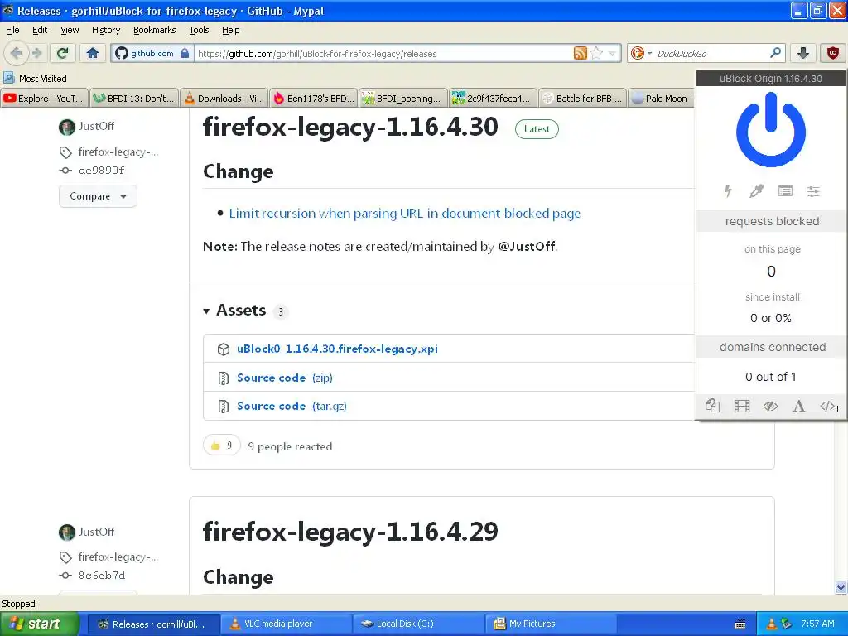Screen dimensions: 848x636
Task: Go forward with the Forward arrow
Action: (37, 53)
